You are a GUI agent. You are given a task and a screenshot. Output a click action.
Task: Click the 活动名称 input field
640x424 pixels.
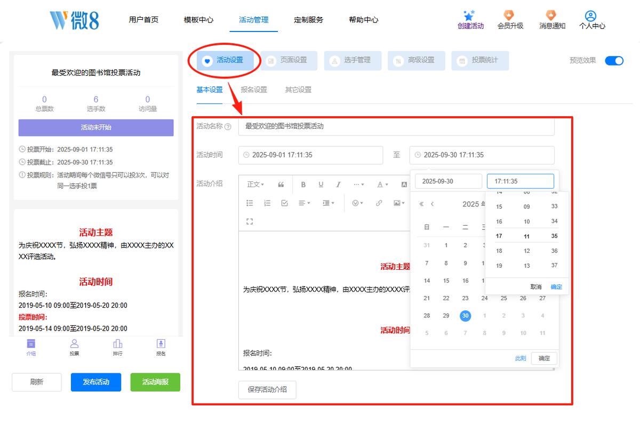(396, 126)
